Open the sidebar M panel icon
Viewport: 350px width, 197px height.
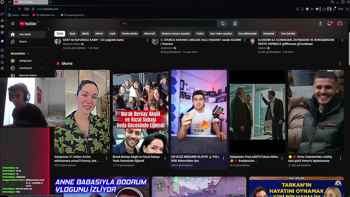2,32
